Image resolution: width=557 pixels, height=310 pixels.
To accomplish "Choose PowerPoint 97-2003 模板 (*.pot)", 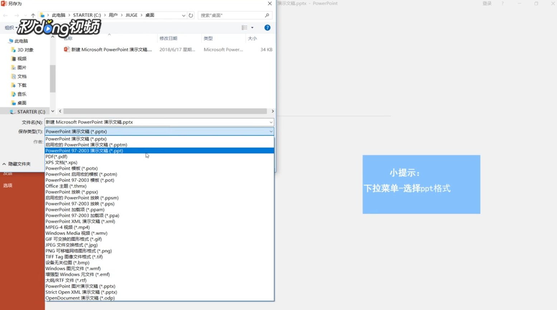I will tap(159, 180).
